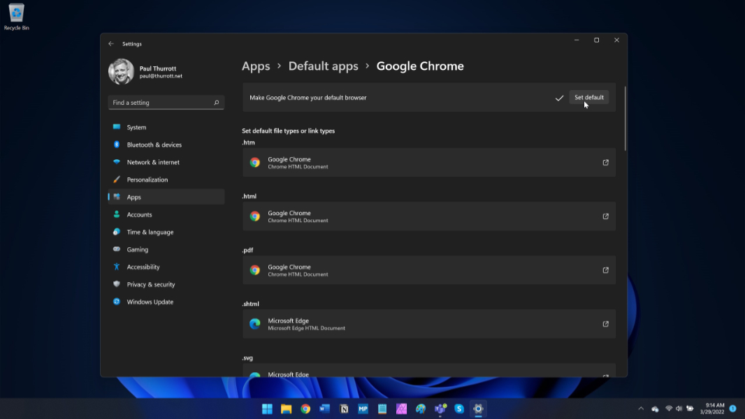Navigate to Default apps breadcrumb
The width and height of the screenshot is (745, 419).
pyautogui.click(x=323, y=66)
